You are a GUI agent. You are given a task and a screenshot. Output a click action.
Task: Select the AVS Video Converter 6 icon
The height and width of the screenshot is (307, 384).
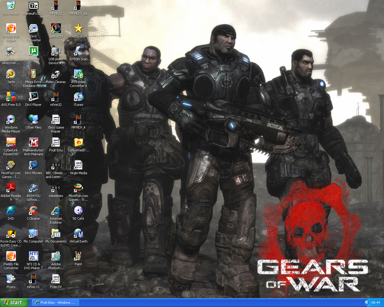pyautogui.click(x=79, y=74)
